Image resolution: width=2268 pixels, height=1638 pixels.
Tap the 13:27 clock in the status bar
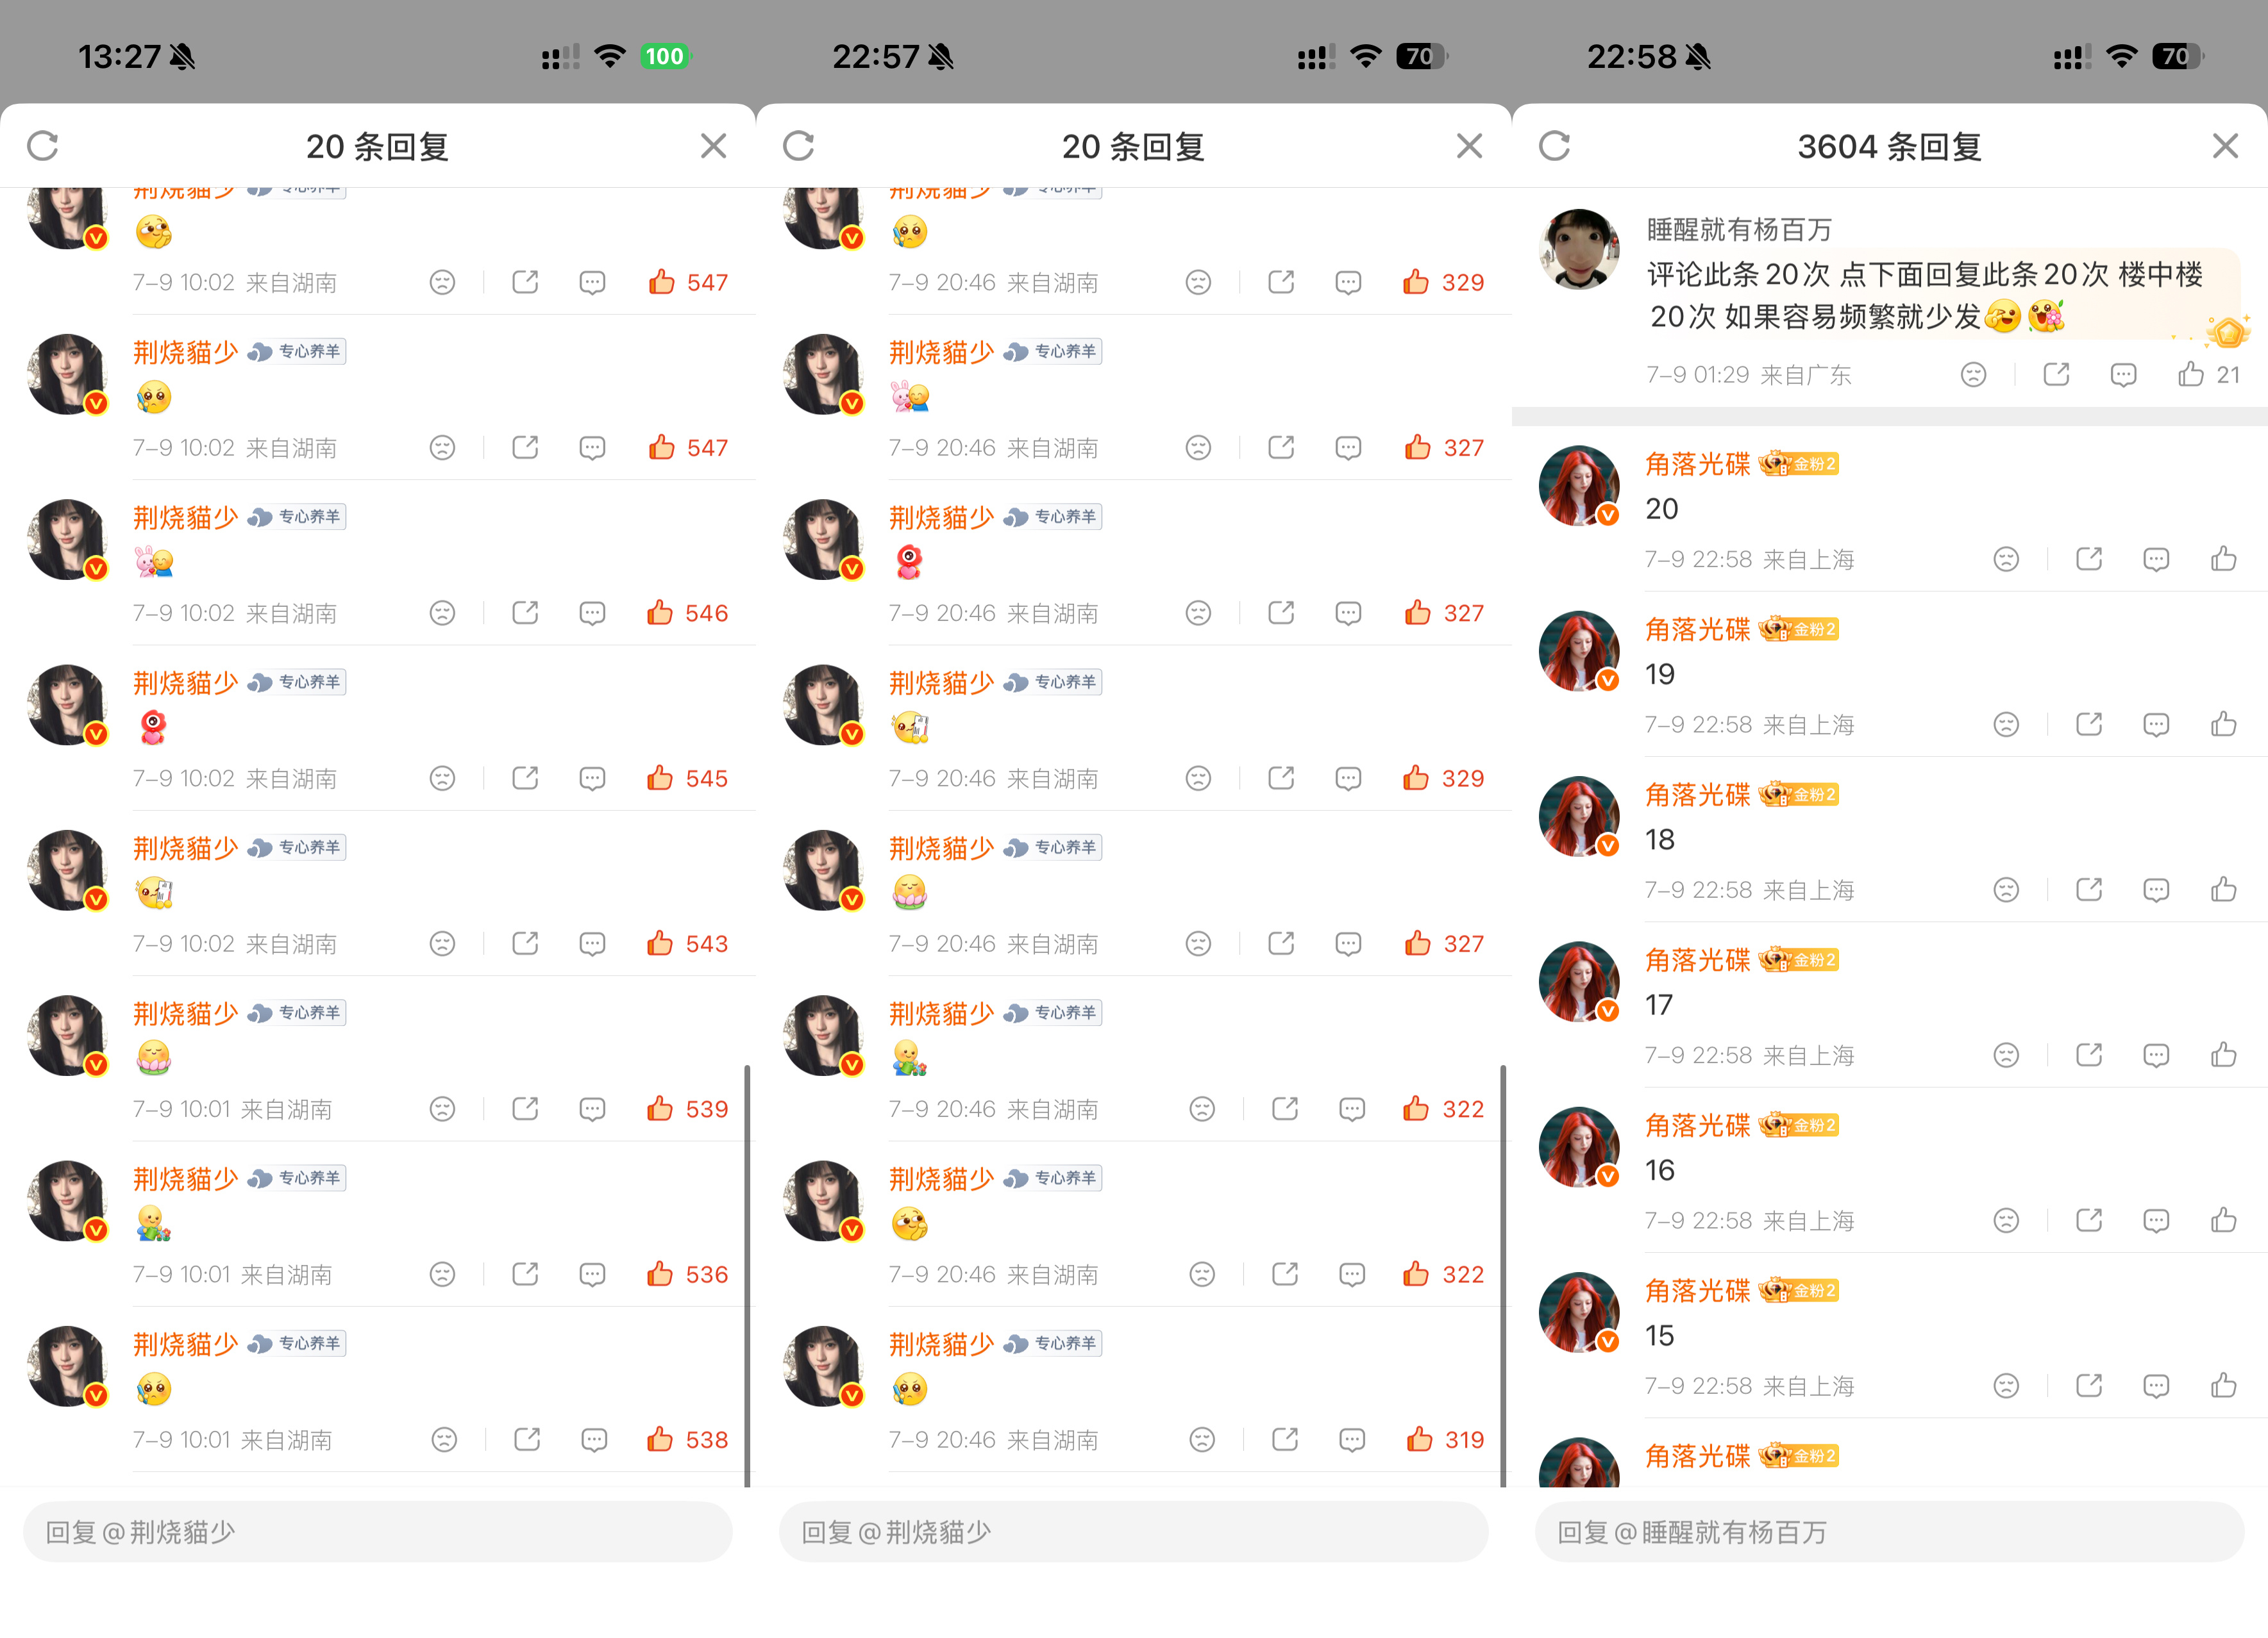[119, 57]
